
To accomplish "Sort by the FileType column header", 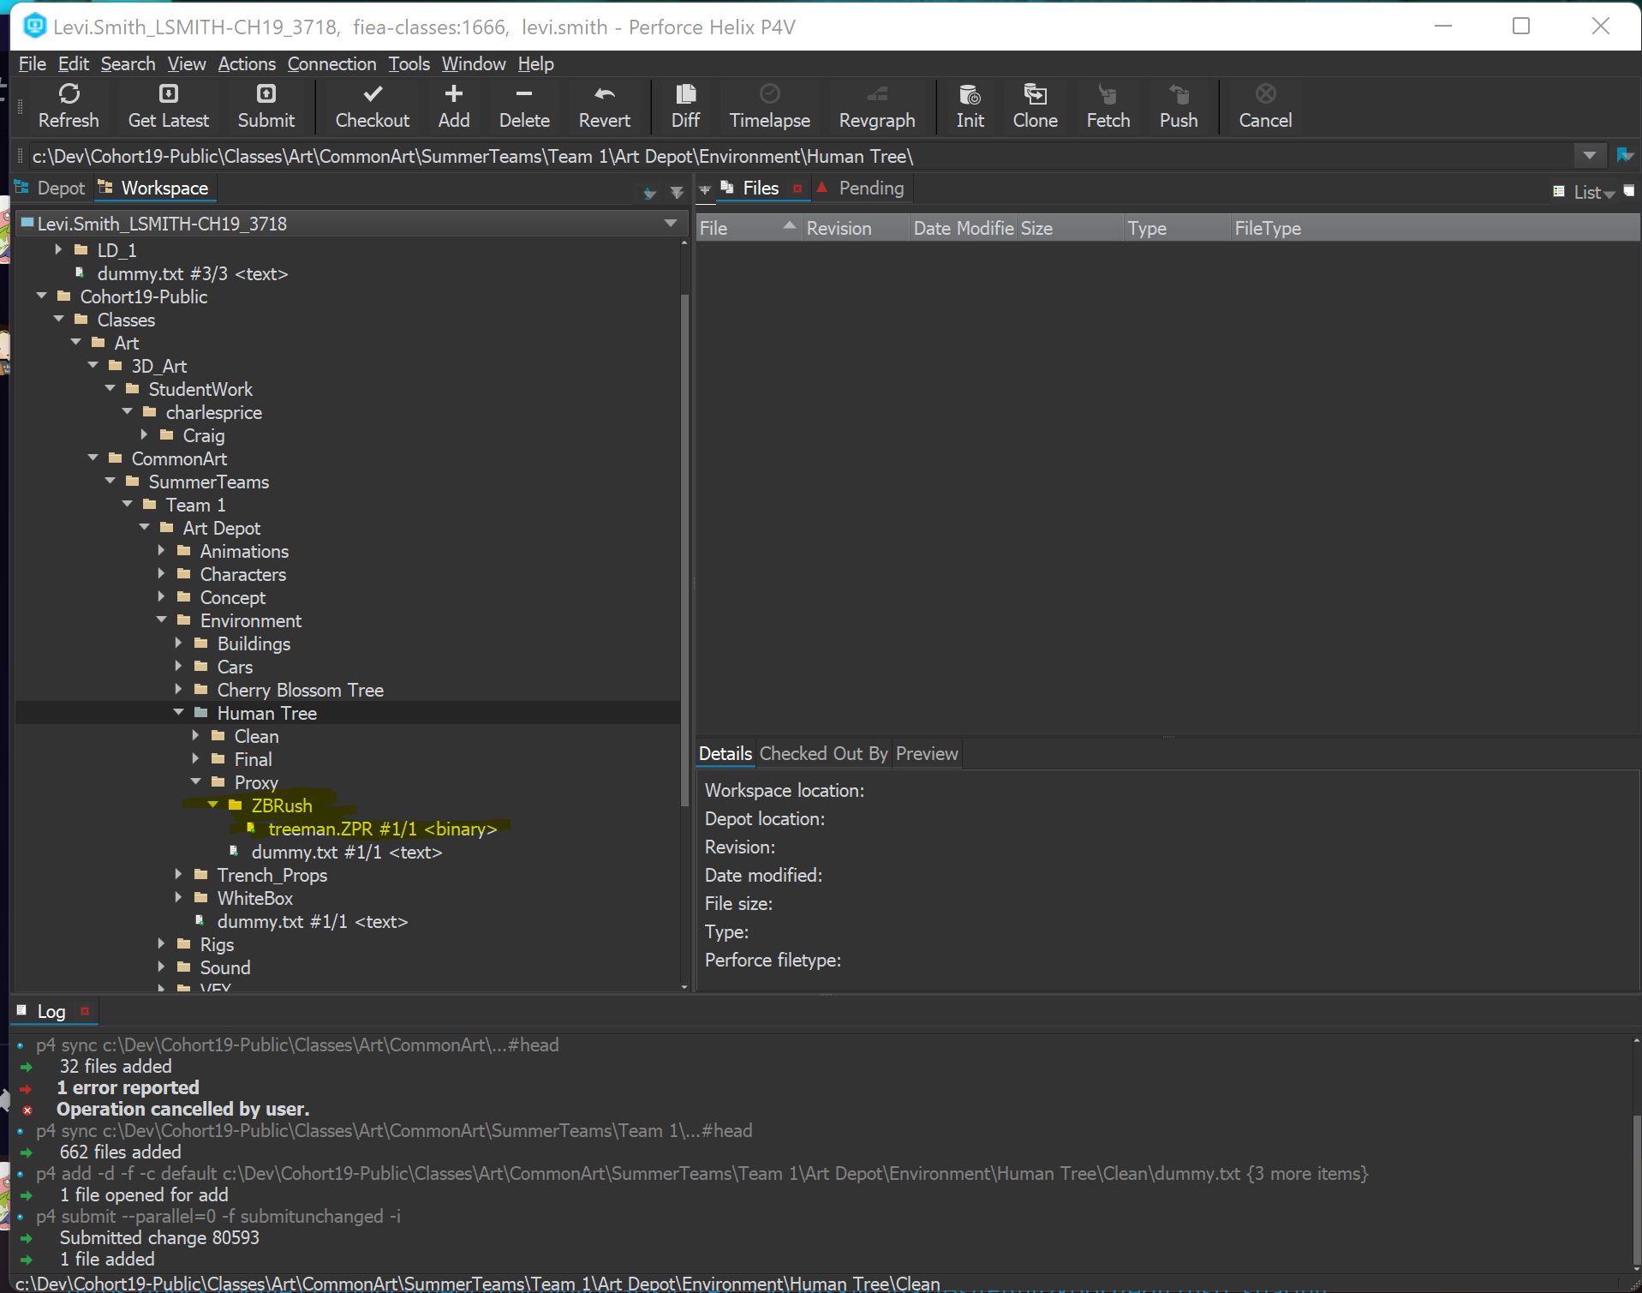I will pos(1436,228).
